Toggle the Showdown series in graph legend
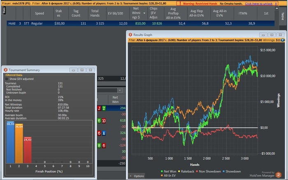 coord(232,171)
